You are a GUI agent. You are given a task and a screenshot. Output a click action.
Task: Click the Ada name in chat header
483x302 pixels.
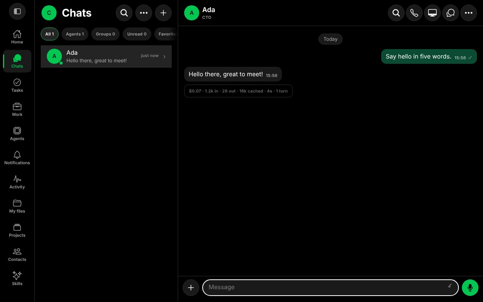[209, 10]
